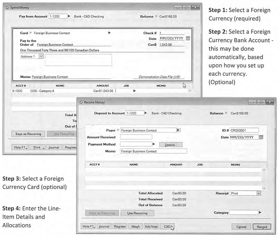The width and height of the screenshot is (279, 237).
Task: Click Details button next to Payment Method
Action: tap(171, 145)
